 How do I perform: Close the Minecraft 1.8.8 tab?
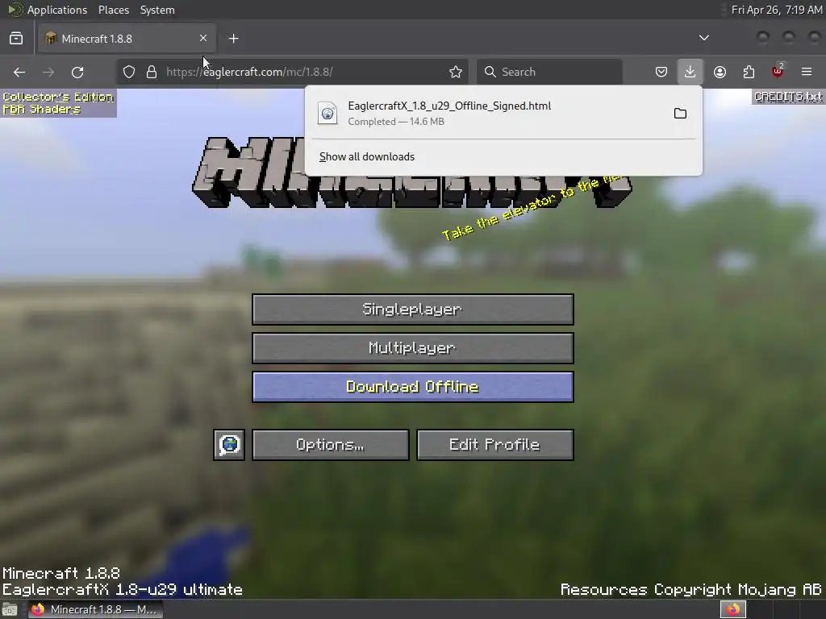pos(203,39)
